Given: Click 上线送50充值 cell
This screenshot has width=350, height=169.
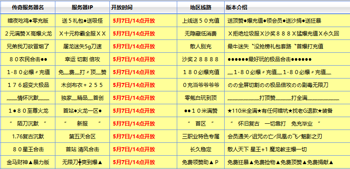Looking at the screenshot, I should [201, 21].
